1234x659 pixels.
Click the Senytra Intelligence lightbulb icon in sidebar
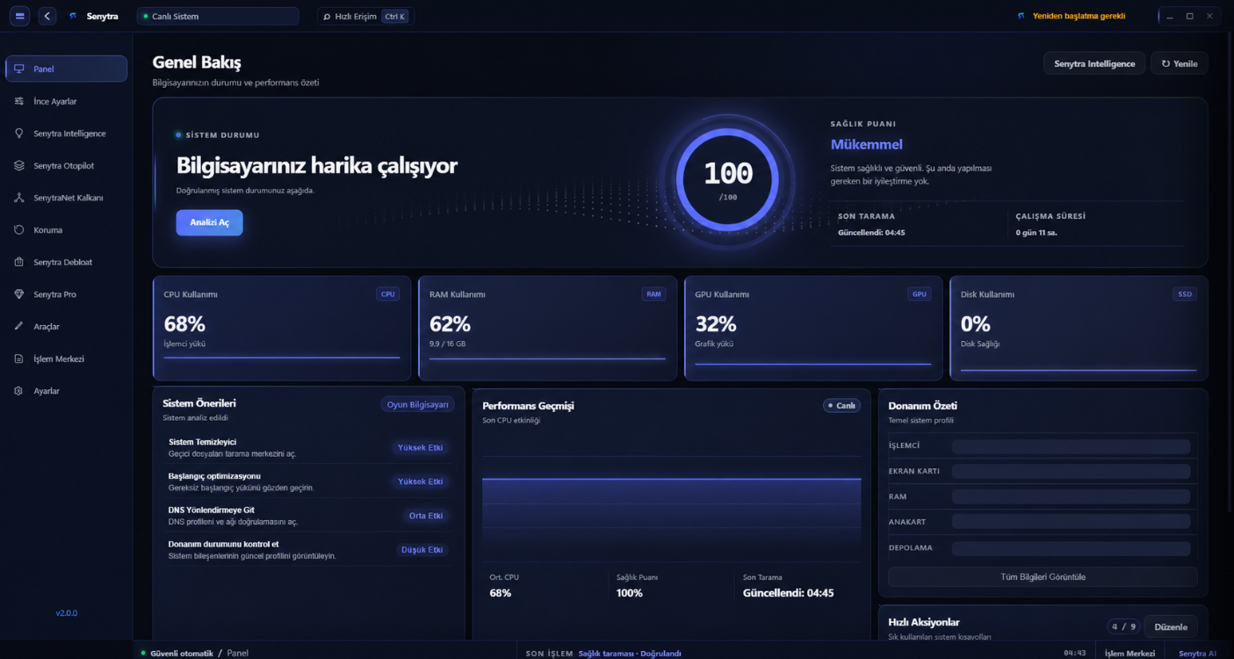[19, 134]
